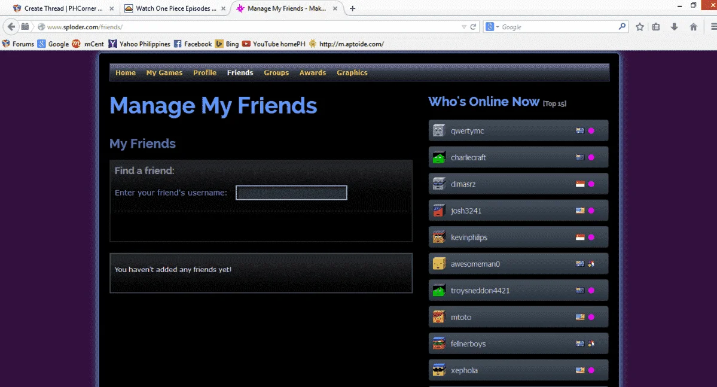The image size is (717, 387).
Task: Go back with the browser back arrow
Action: (x=11, y=26)
